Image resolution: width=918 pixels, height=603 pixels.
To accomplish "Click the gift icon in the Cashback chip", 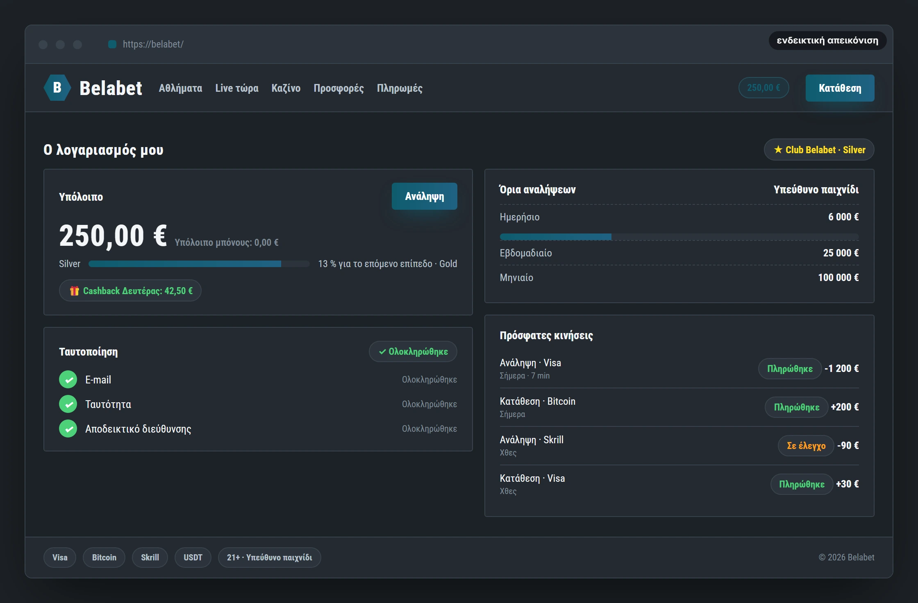I will pyautogui.click(x=74, y=291).
